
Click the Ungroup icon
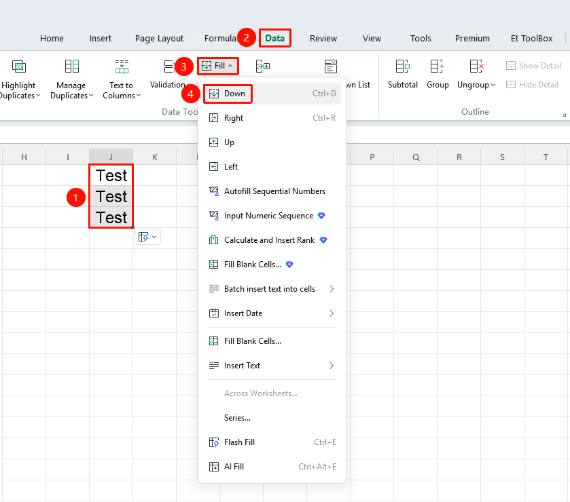point(476,66)
